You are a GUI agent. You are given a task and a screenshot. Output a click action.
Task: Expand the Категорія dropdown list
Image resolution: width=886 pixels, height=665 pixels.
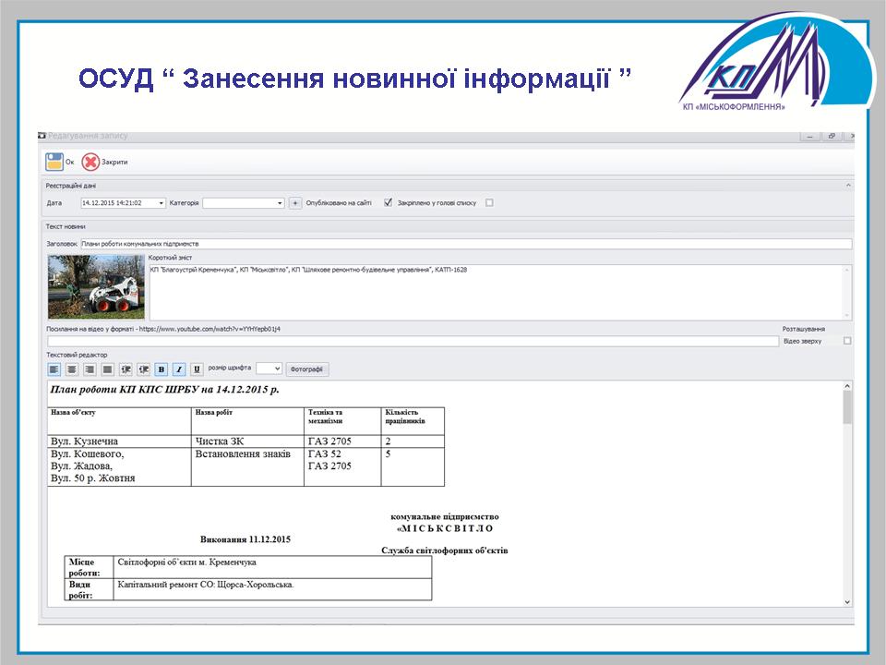pyautogui.click(x=280, y=203)
